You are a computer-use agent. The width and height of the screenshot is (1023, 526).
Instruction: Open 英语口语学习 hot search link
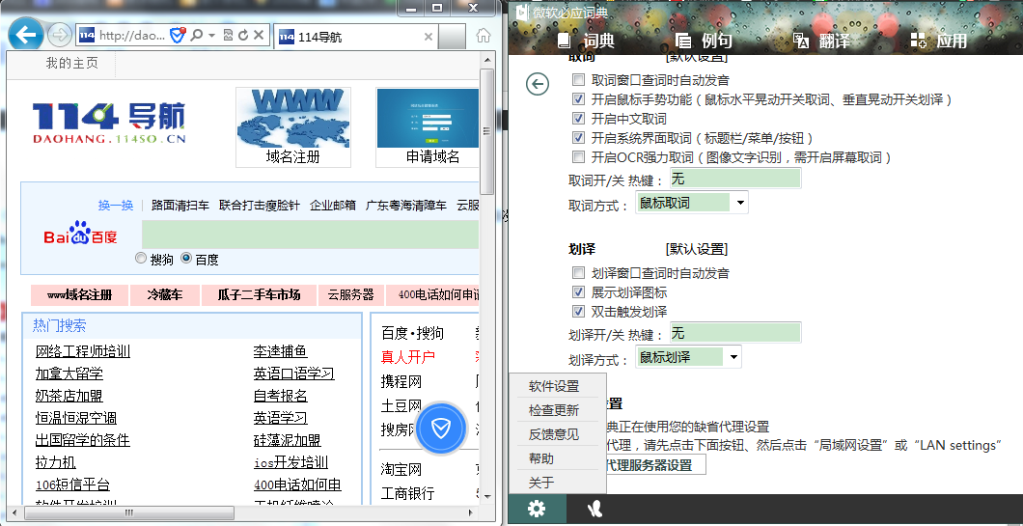tap(293, 374)
